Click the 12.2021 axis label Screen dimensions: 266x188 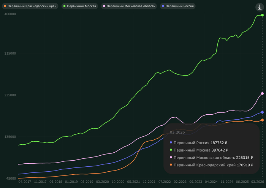149,182
